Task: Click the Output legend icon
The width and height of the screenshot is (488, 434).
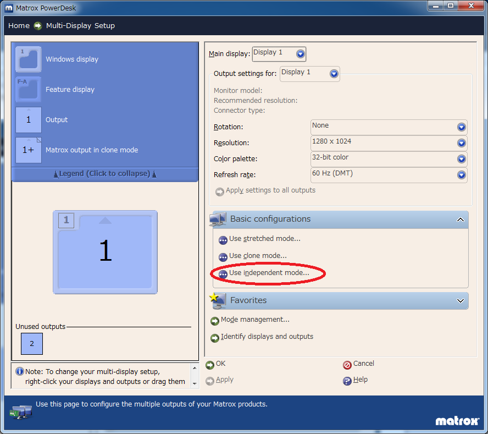Action: tap(29, 120)
